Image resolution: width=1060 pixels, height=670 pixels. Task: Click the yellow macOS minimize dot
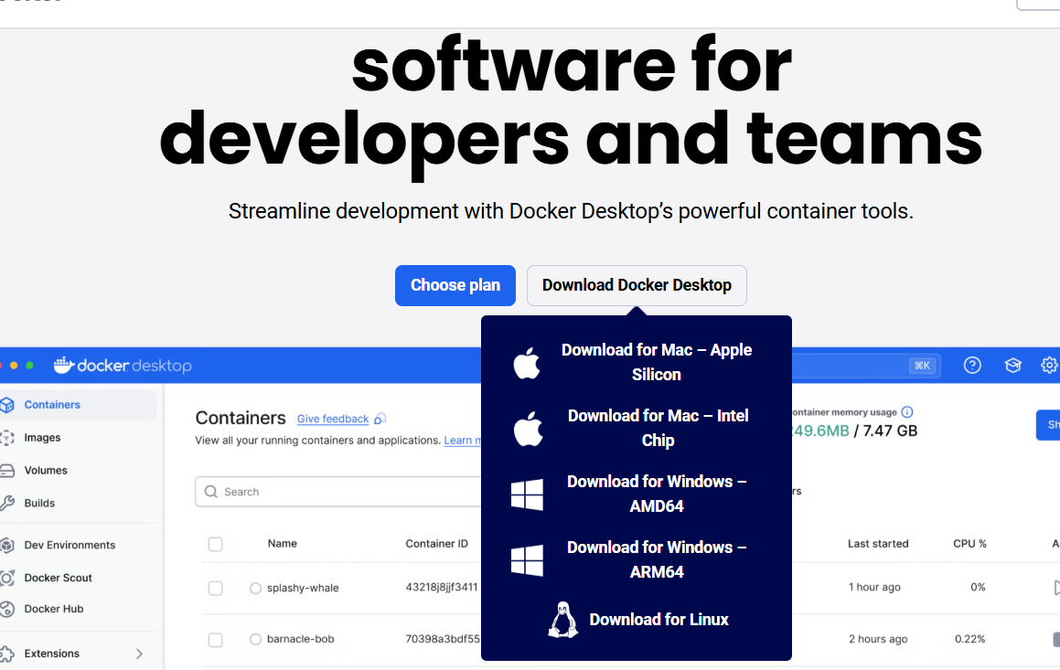tap(14, 366)
